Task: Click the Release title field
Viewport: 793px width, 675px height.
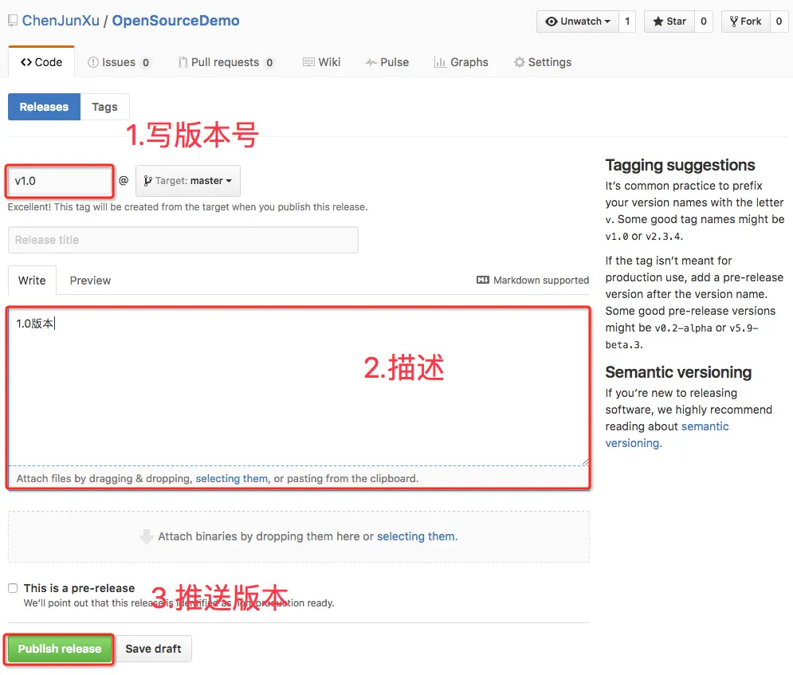Action: [183, 240]
